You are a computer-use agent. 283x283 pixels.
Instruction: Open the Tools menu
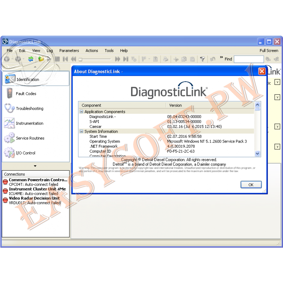tap(109, 51)
